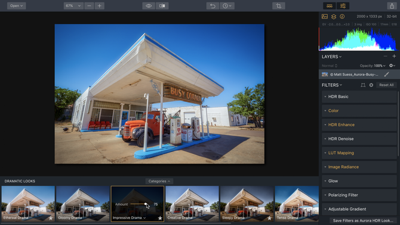The height and width of the screenshot is (225, 400).
Task: Open the Categories looks menu
Action: (x=159, y=181)
